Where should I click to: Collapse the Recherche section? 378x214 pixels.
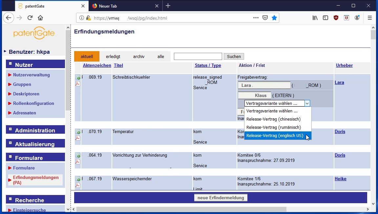(x=10, y=199)
